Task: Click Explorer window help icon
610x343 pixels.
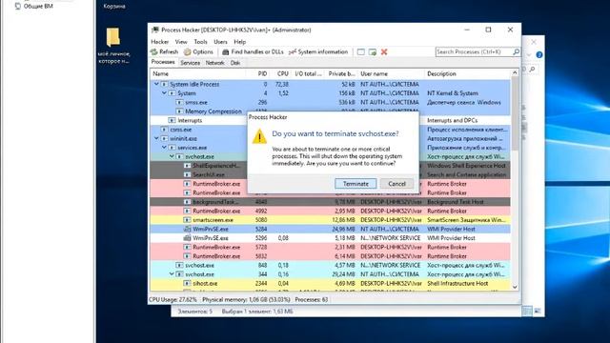Action: click(539, 55)
